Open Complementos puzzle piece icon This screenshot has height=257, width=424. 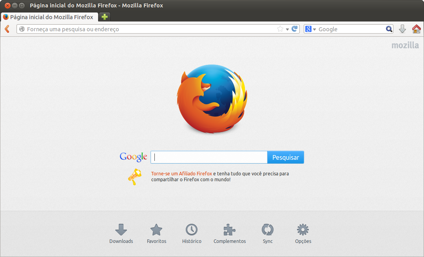(230, 234)
